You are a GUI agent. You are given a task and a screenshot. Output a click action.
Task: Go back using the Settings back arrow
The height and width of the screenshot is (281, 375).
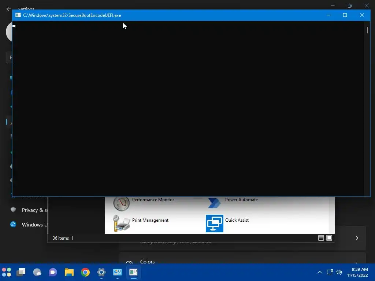(9, 9)
